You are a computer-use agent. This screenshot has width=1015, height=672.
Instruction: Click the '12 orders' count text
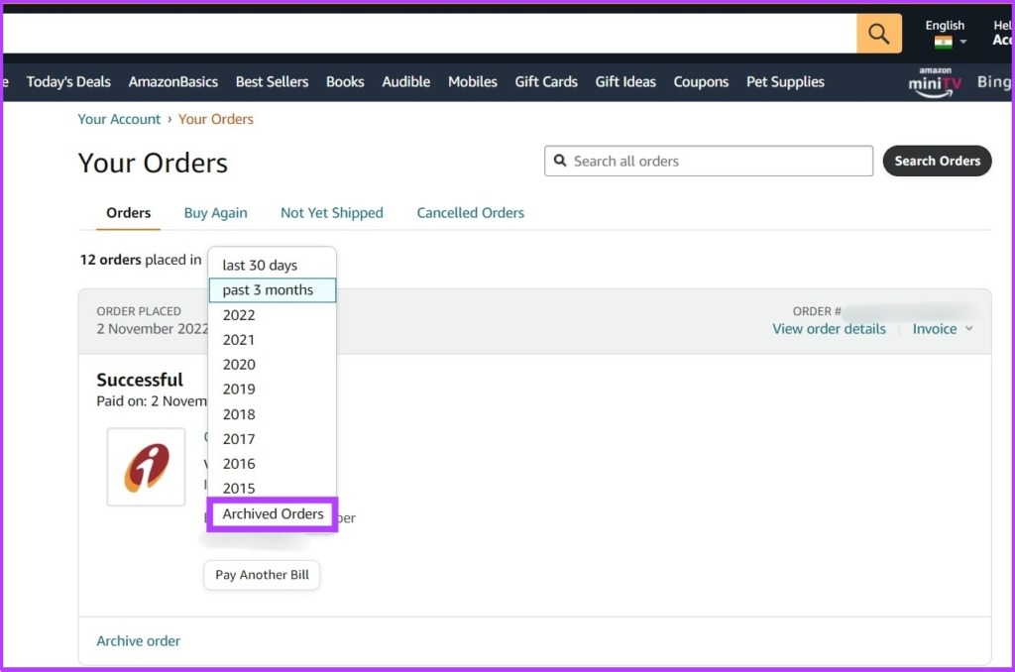(110, 260)
